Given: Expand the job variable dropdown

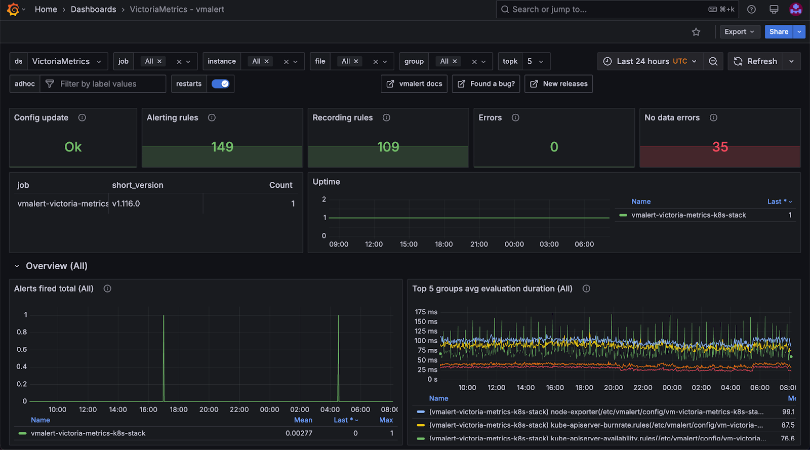Looking at the screenshot, I should click(x=188, y=62).
